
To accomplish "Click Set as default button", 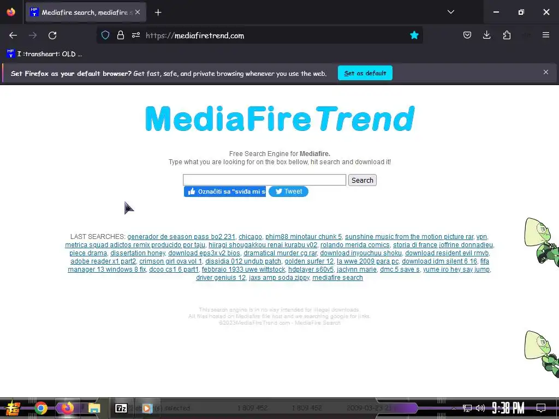I will [365, 73].
